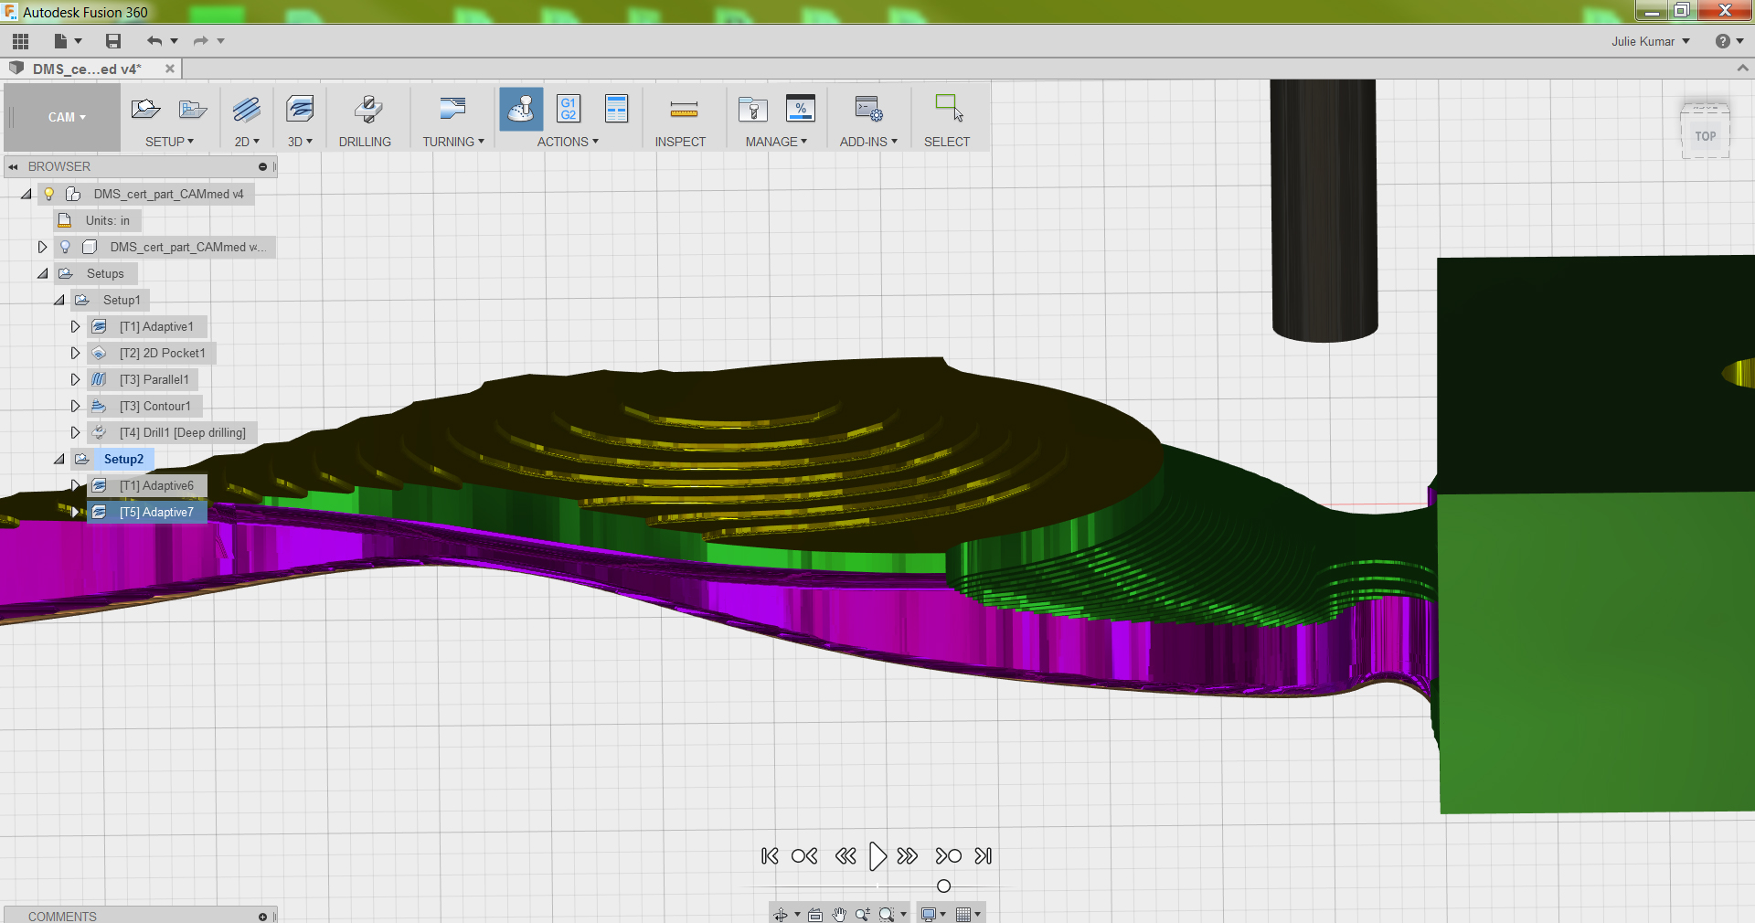The width and height of the screenshot is (1755, 923).
Task: Collapse the root document tree node
Action: pos(27,194)
